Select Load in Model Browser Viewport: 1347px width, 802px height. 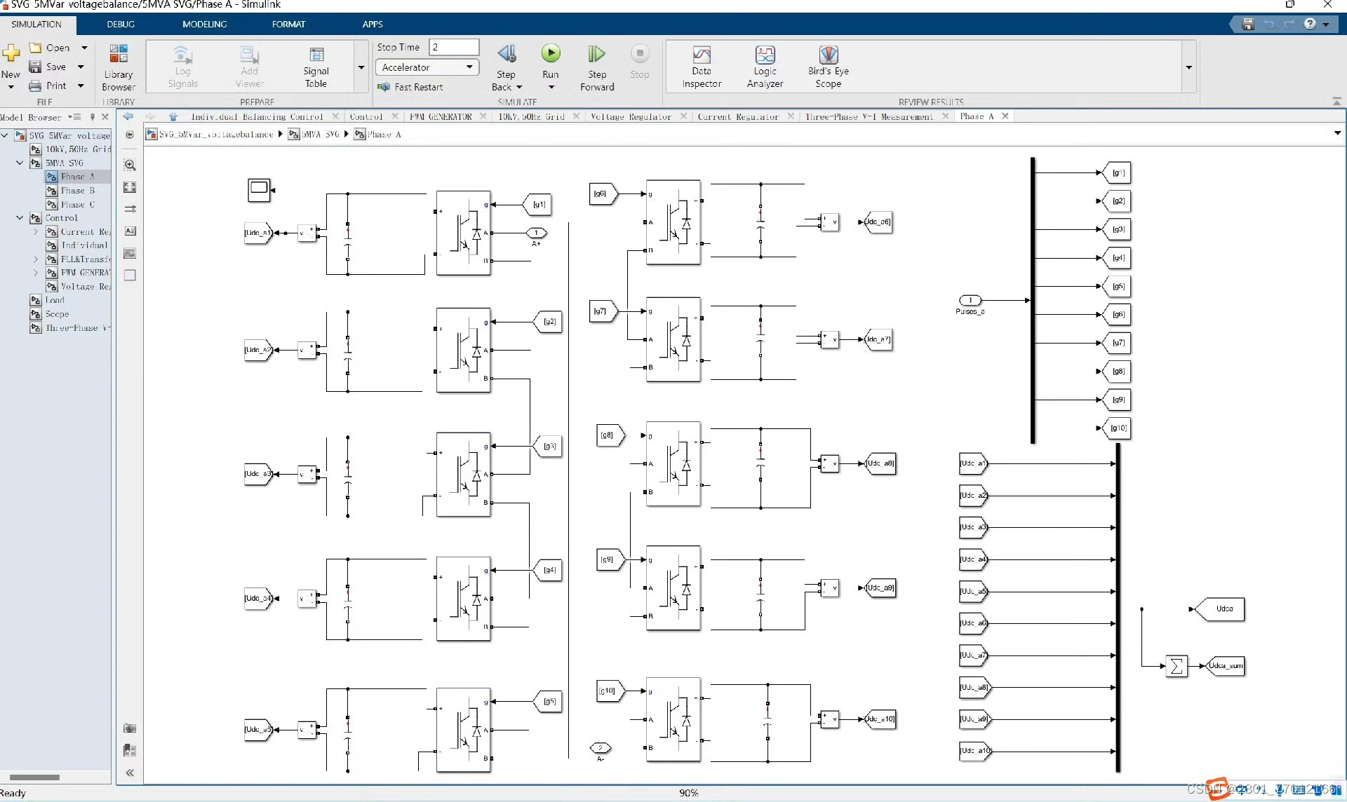pos(55,300)
